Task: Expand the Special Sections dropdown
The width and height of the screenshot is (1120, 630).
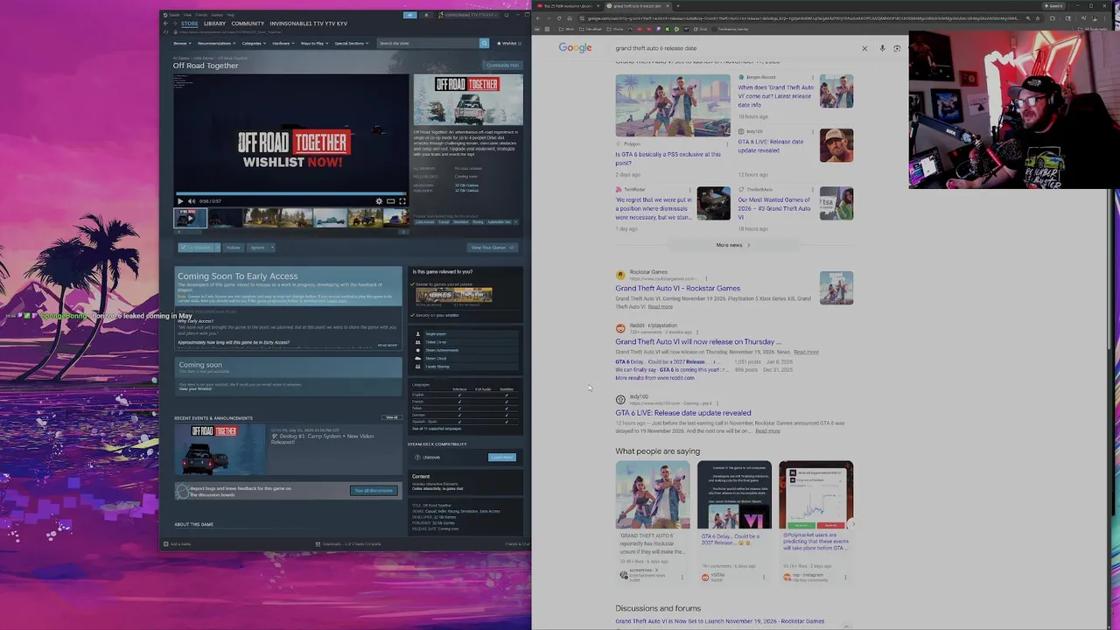Action: pyautogui.click(x=351, y=43)
